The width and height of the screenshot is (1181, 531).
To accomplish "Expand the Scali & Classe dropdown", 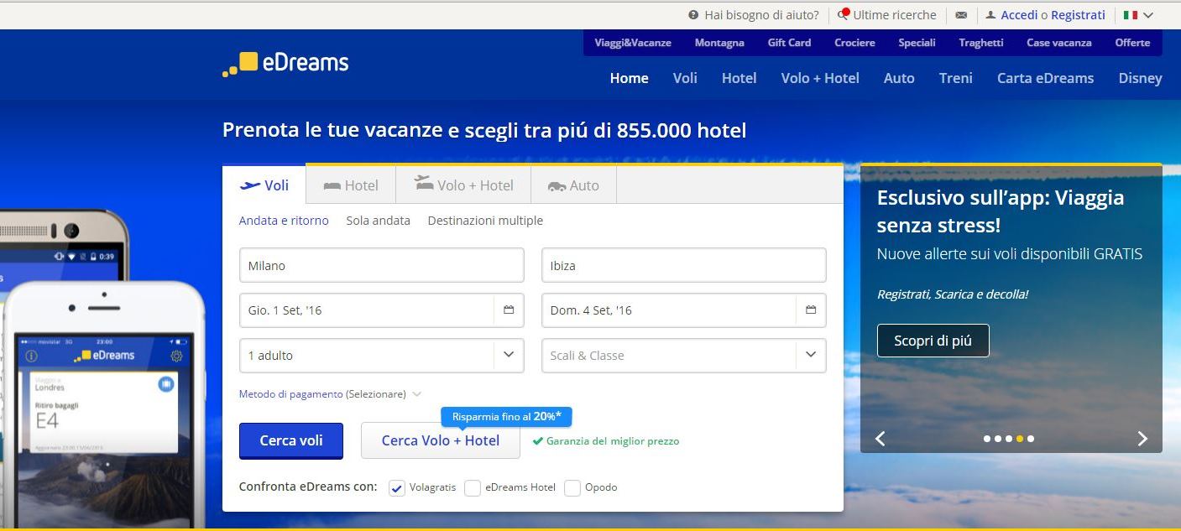I will (684, 356).
